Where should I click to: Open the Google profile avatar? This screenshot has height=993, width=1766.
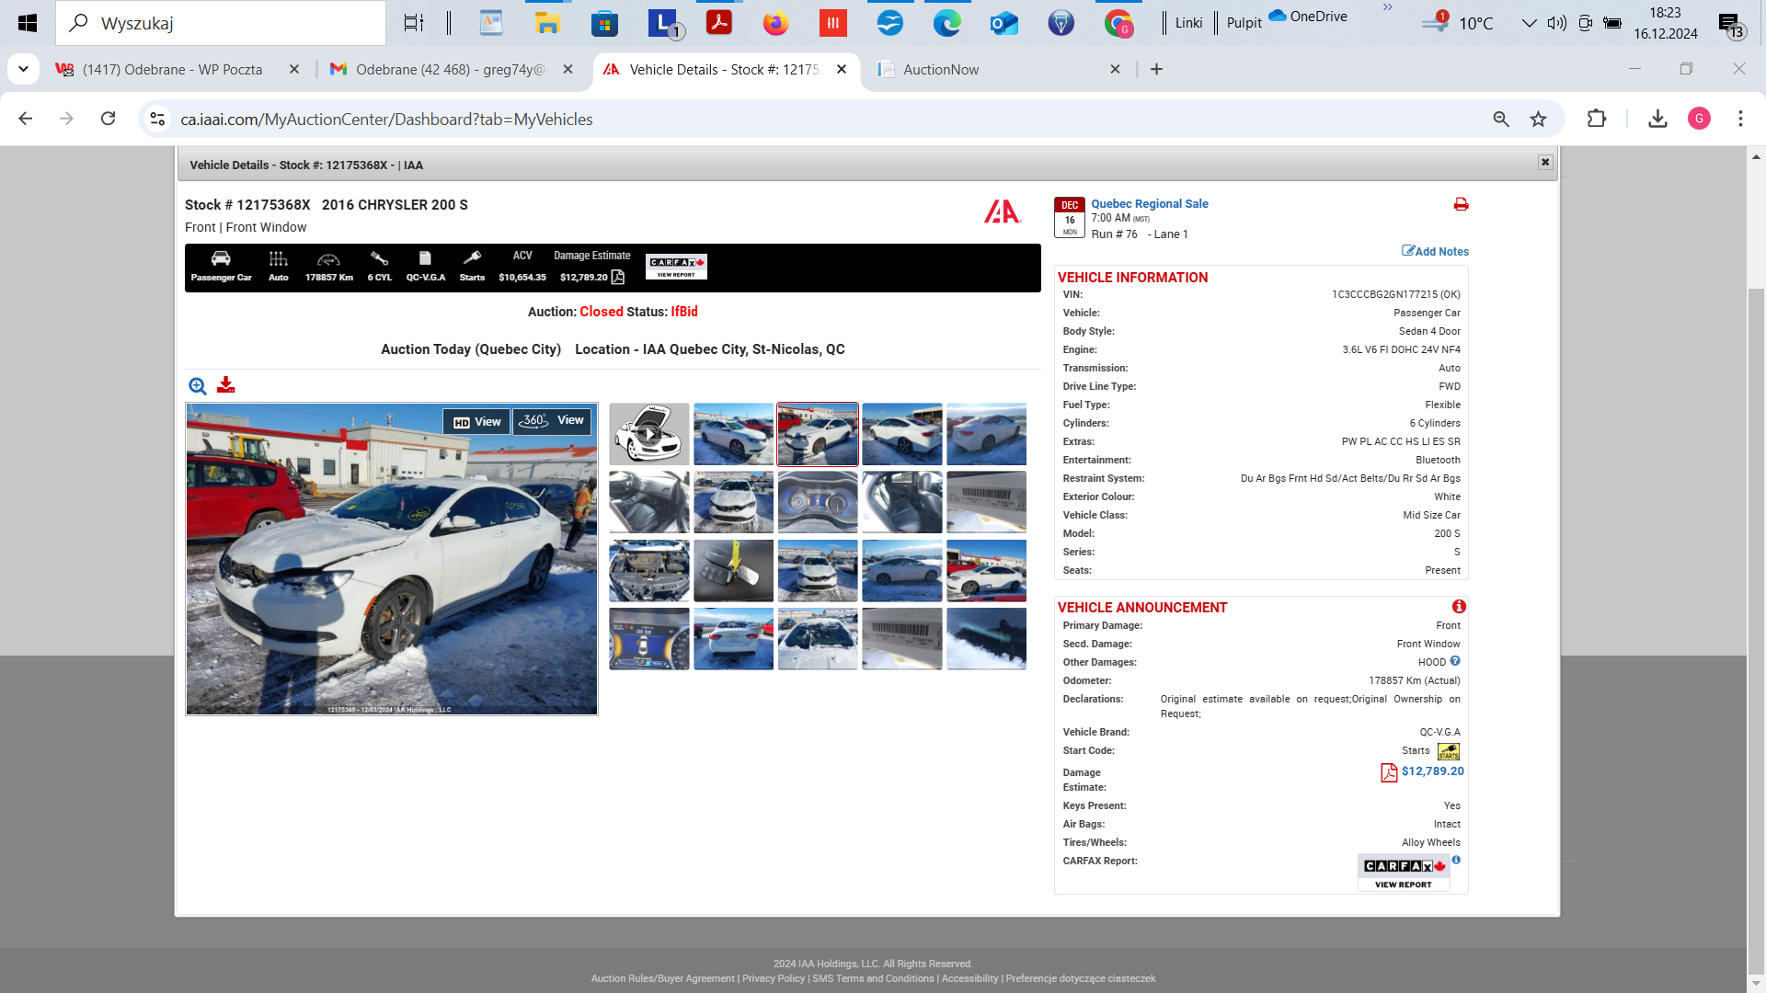[1699, 119]
